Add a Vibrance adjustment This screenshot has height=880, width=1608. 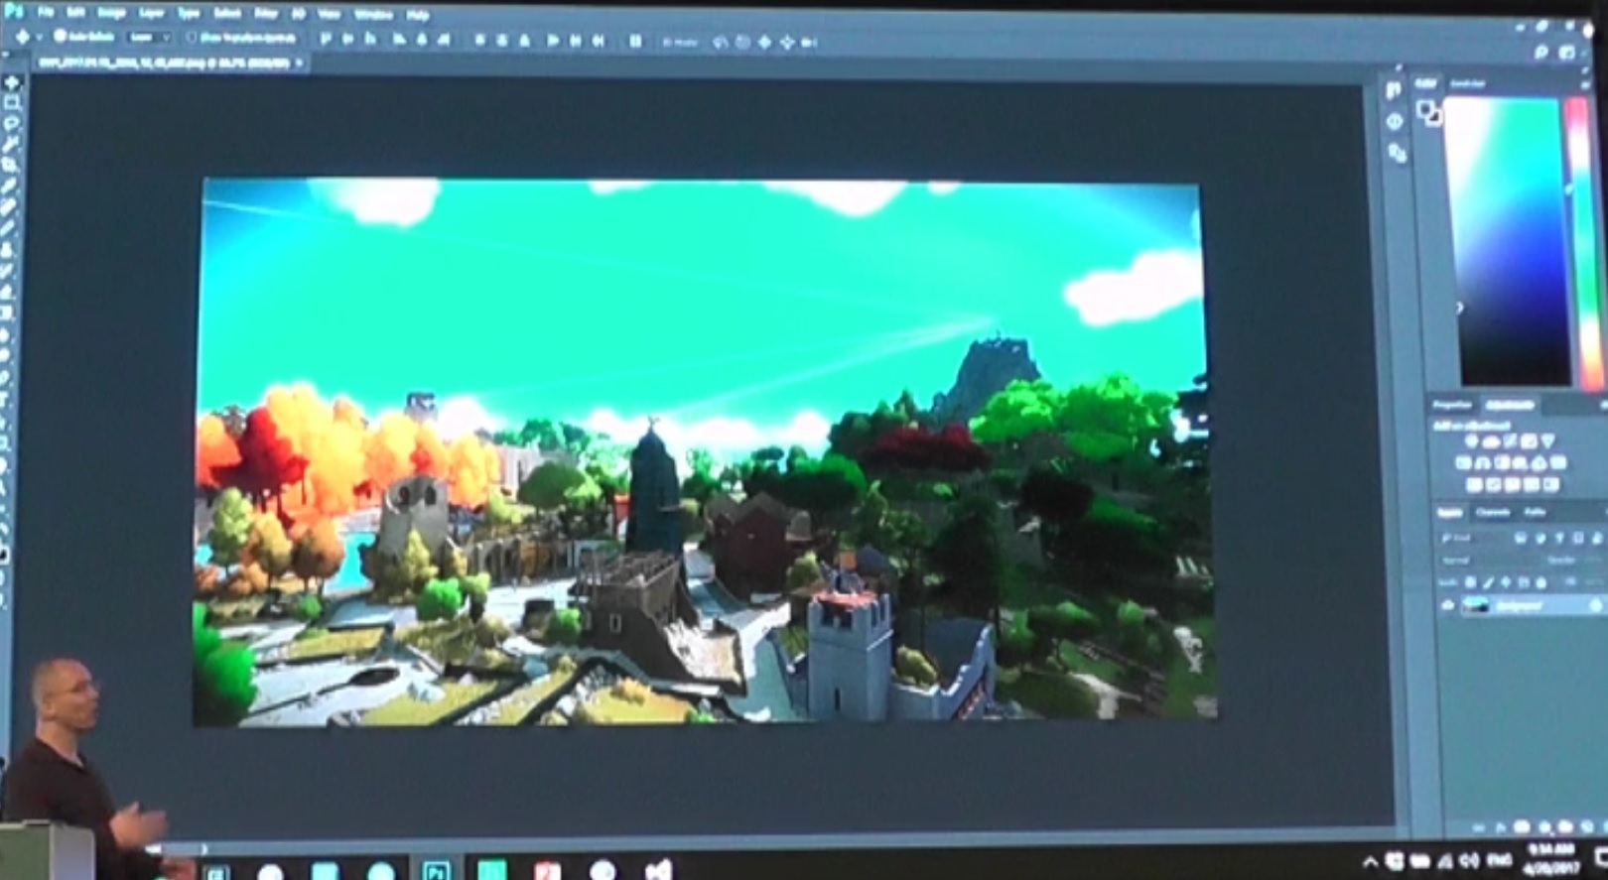pyautogui.click(x=1548, y=440)
